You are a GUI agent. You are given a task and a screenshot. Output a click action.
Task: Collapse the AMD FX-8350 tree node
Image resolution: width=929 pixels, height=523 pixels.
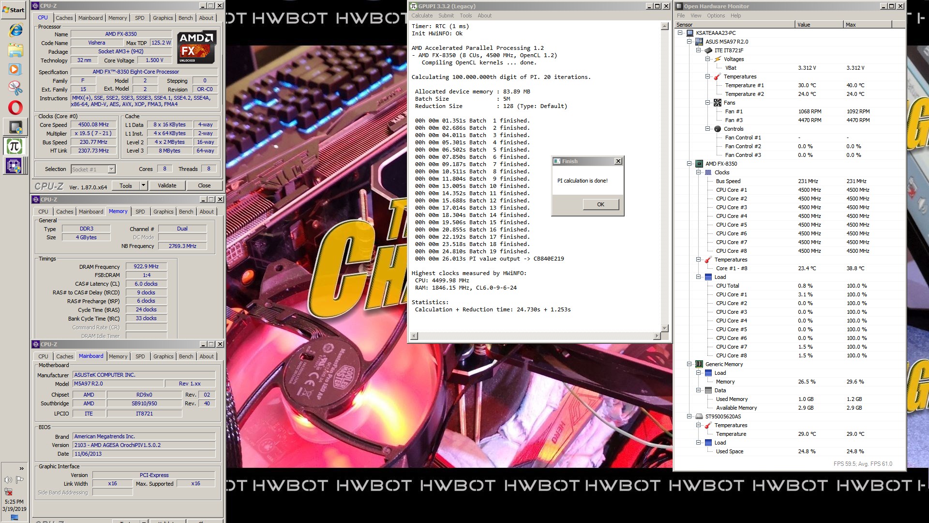tap(689, 164)
